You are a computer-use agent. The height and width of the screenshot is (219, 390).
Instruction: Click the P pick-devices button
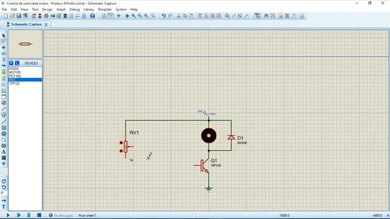pos(11,63)
